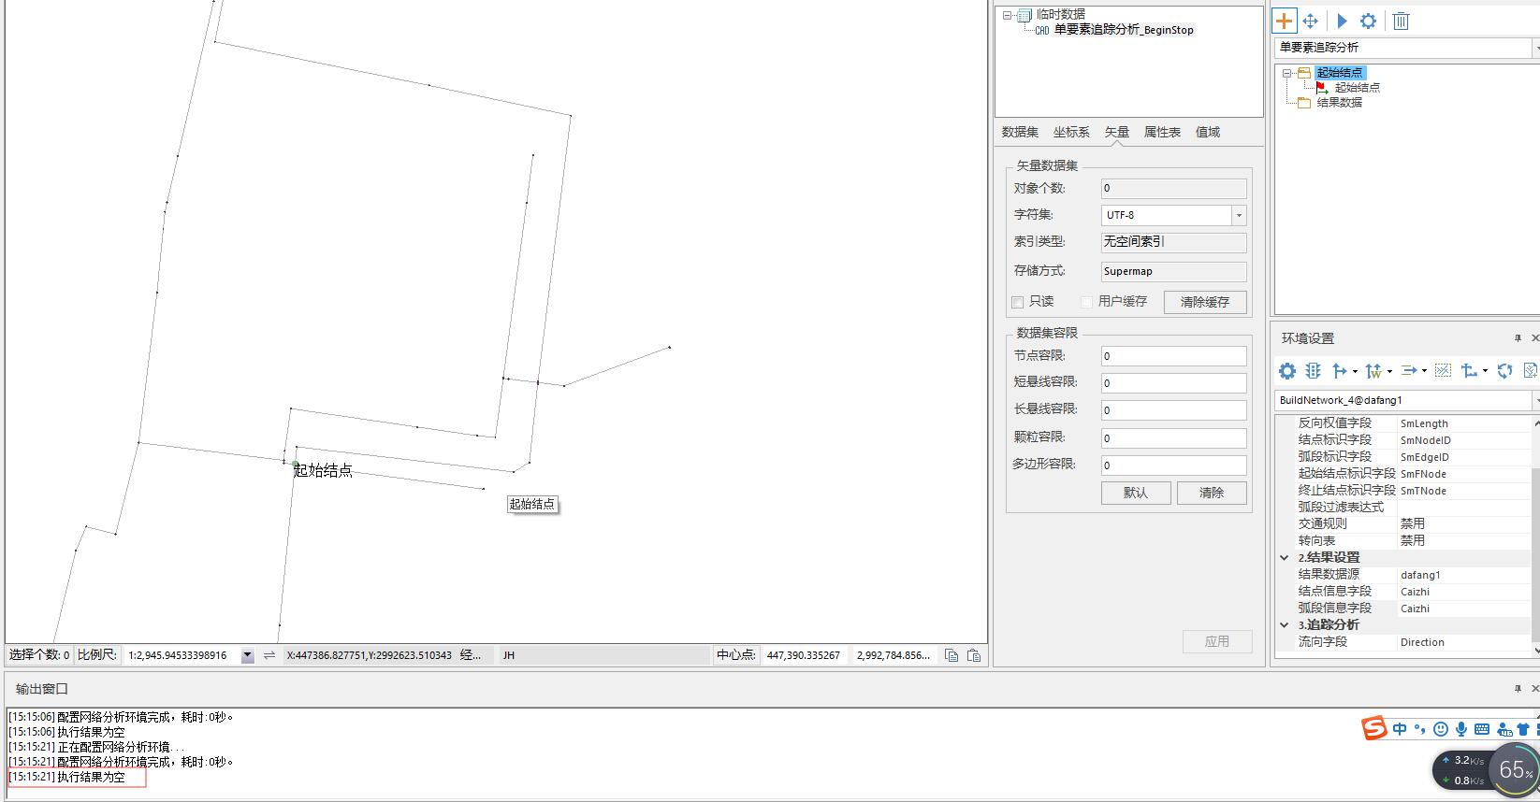Click the 交通规则 禁用 value cell

point(1462,524)
